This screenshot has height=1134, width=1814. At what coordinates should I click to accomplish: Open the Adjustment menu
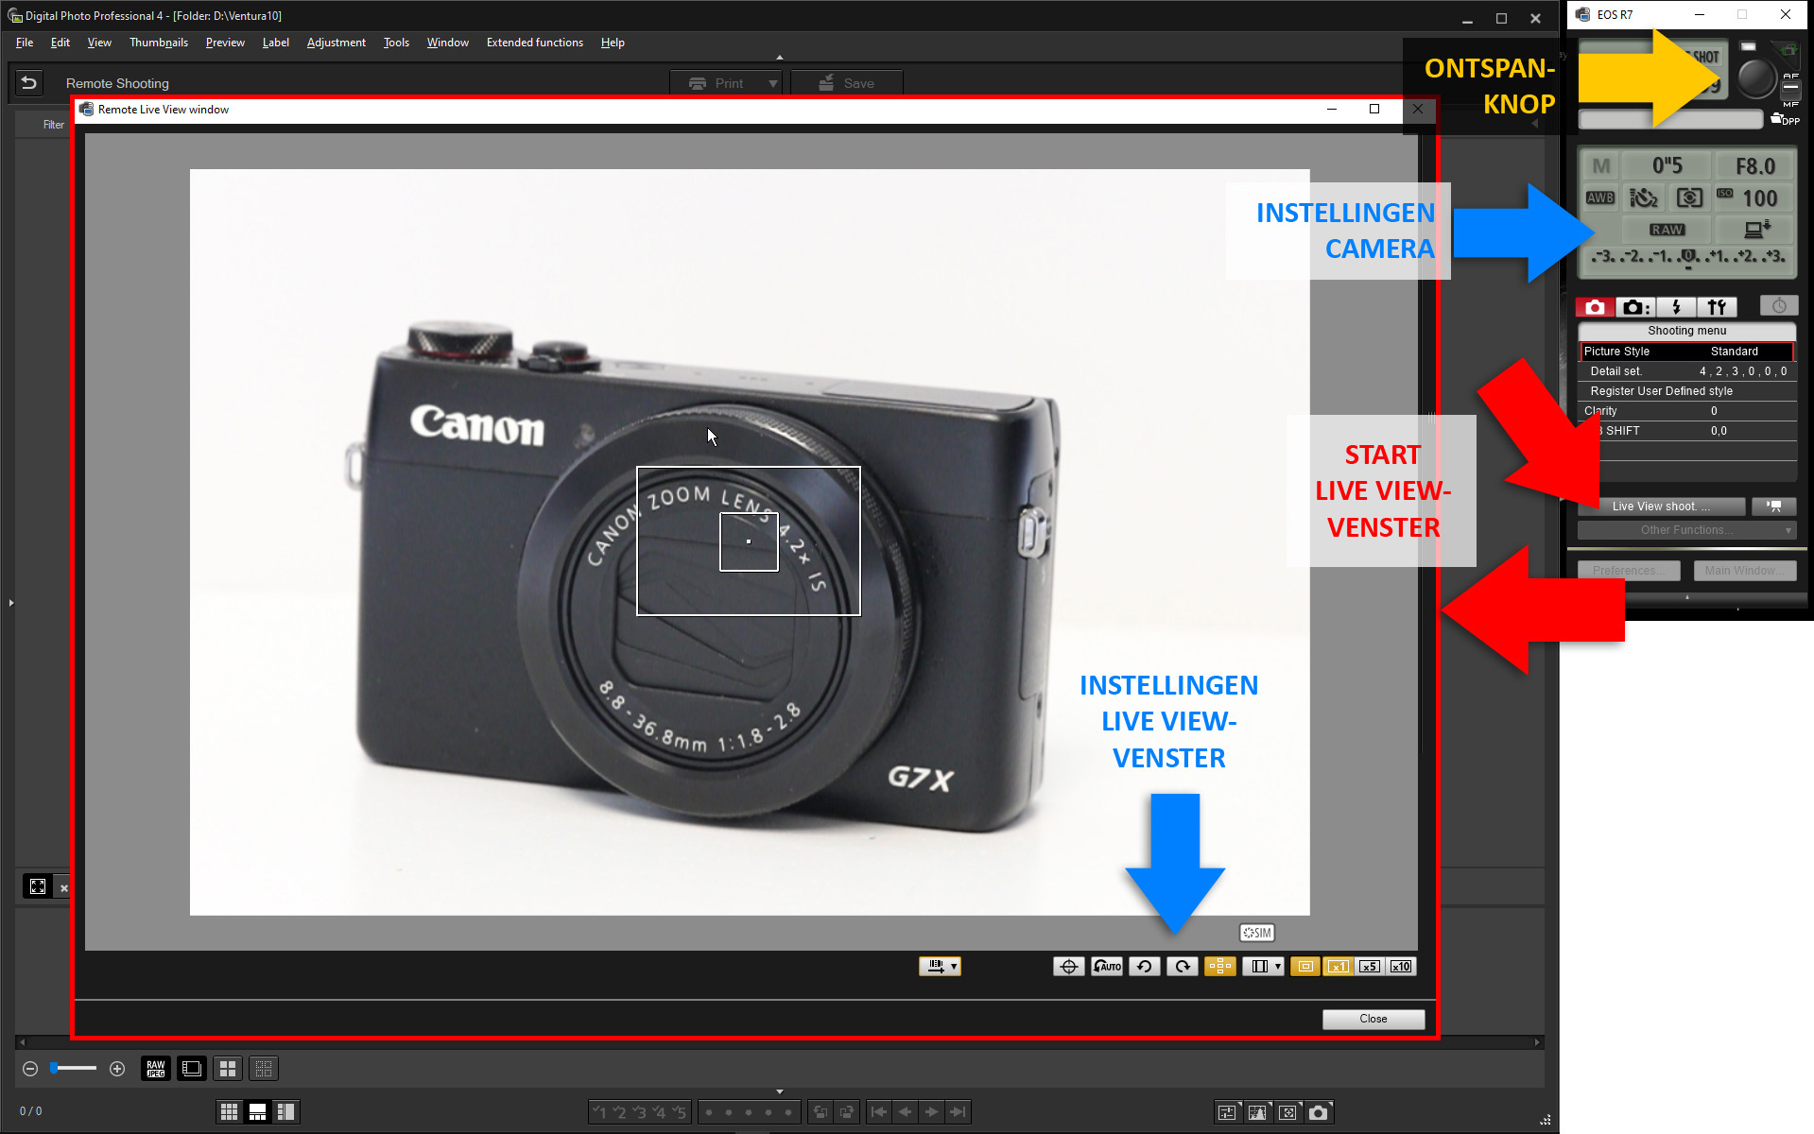[337, 43]
